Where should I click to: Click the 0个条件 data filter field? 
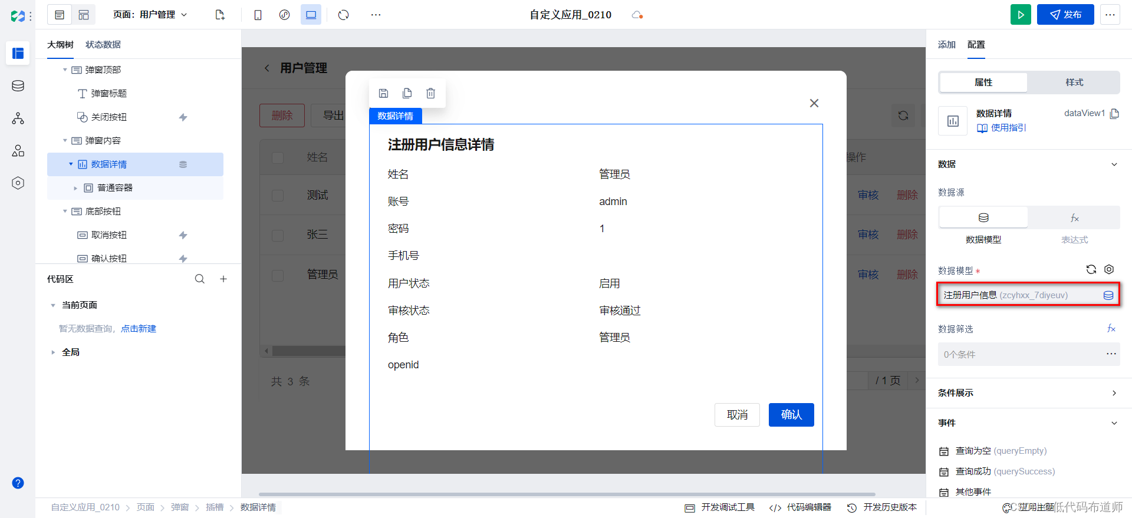pyautogui.click(x=1028, y=354)
